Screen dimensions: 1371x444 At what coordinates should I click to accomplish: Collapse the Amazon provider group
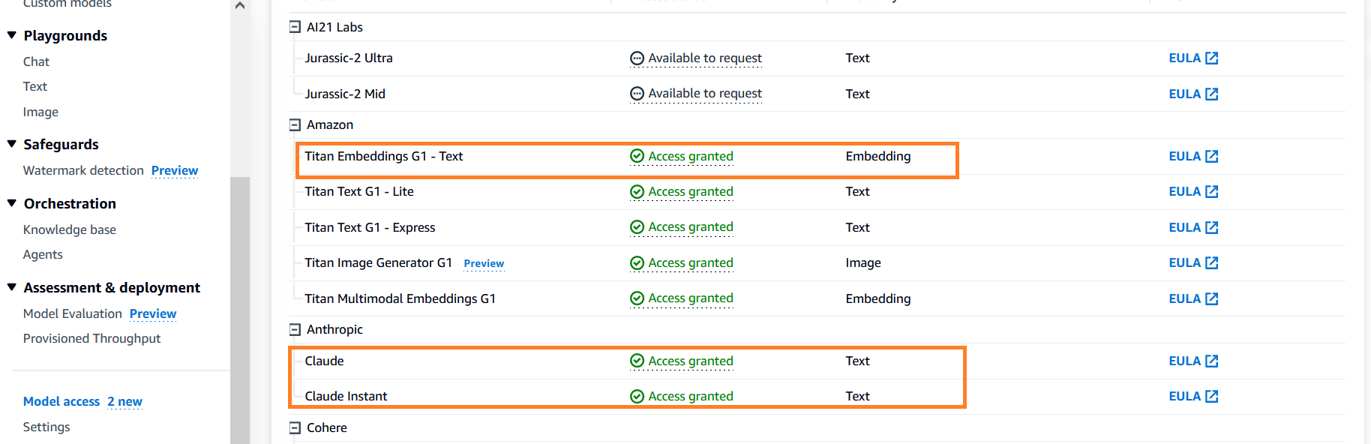tap(295, 125)
